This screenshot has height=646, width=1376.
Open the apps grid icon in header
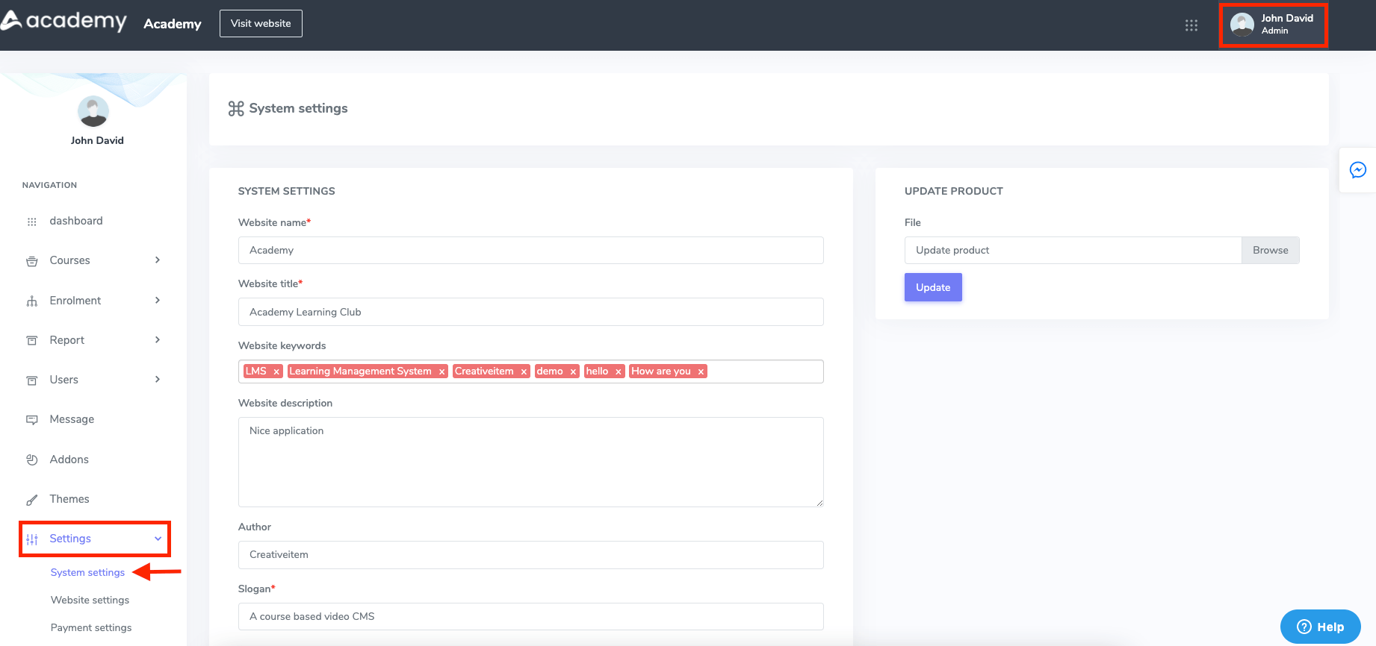(1191, 25)
